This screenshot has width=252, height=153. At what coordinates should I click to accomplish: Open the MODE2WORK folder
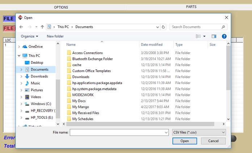point(83,95)
